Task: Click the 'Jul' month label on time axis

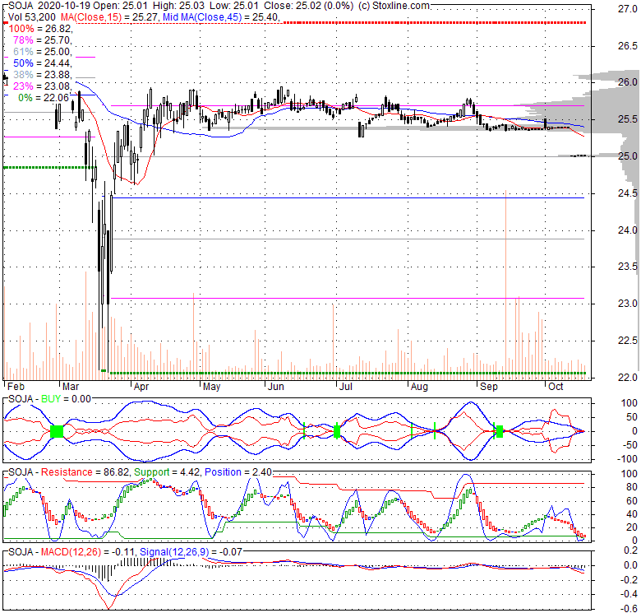Action: pos(346,387)
